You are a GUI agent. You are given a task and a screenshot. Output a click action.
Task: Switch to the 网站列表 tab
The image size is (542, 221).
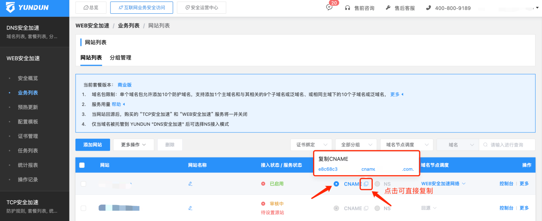pyautogui.click(x=91, y=58)
